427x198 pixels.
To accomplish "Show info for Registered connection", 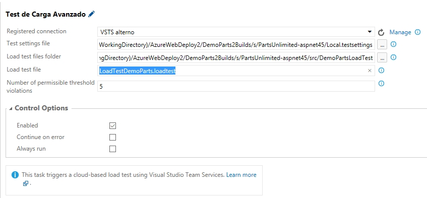I will [x=417, y=32].
